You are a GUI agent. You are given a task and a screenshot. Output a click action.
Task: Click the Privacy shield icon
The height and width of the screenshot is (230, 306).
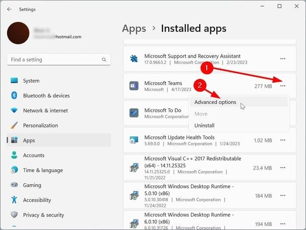tap(14, 215)
